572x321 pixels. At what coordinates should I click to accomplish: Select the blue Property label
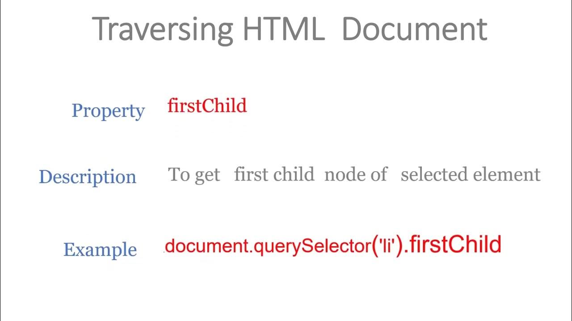coord(108,111)
